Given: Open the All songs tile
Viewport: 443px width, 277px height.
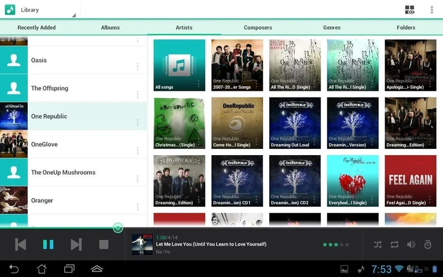Looking at the screenshot, I should pyautogui.click(x=179, y=65).
